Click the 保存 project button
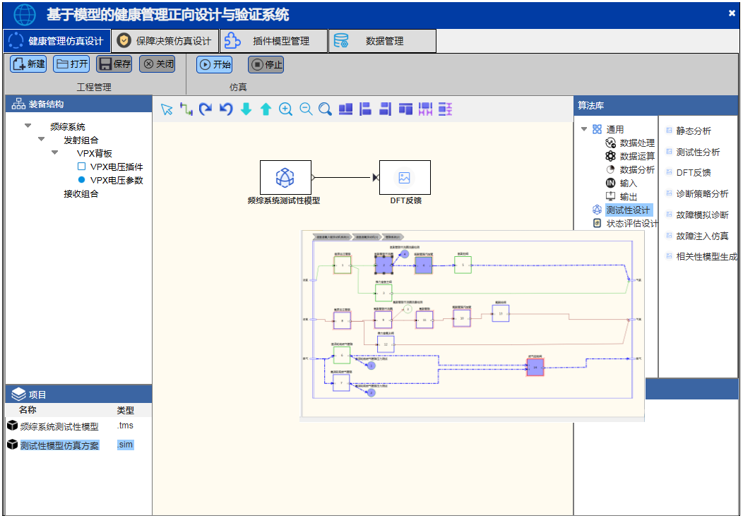The height and width of the screenshot is (518, 743). click(x=114, y=64)
